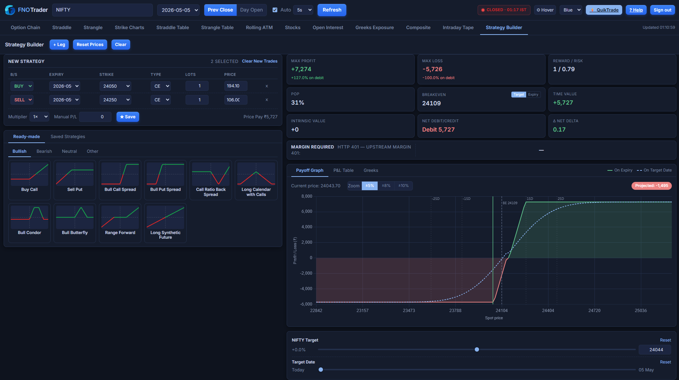The width and height of the screenshot is (679, 380).
Task: Toggle the Auto refresh checkbox
Action: tap(275, 10)
